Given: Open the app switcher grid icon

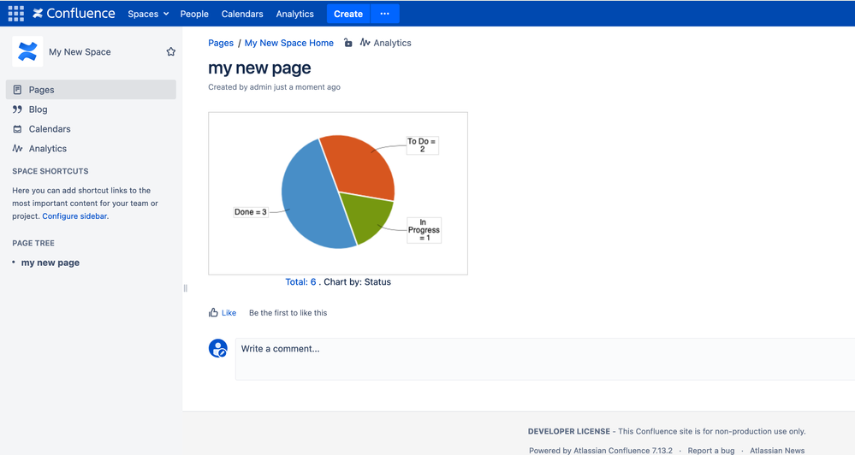Looking at the screenshot, I should pos(15,14).
